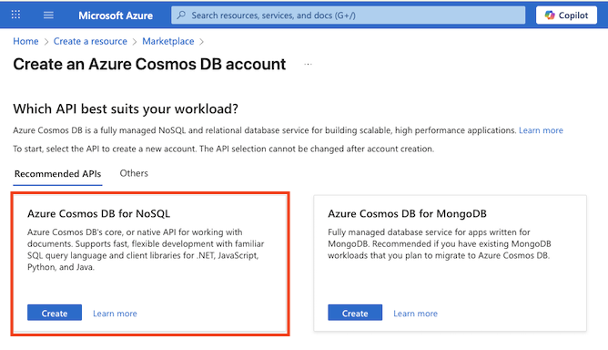Click Create for Azure Cosmos DB for NoSQL
608x350 pixels.
pos(55,313)
